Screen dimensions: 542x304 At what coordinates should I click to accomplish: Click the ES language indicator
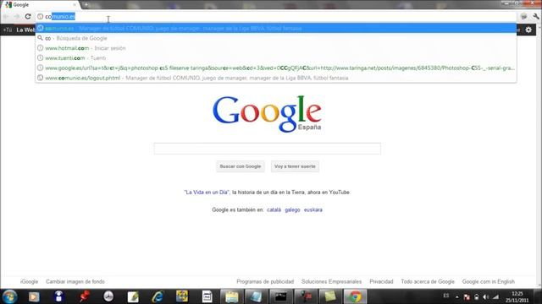[446, 296]
